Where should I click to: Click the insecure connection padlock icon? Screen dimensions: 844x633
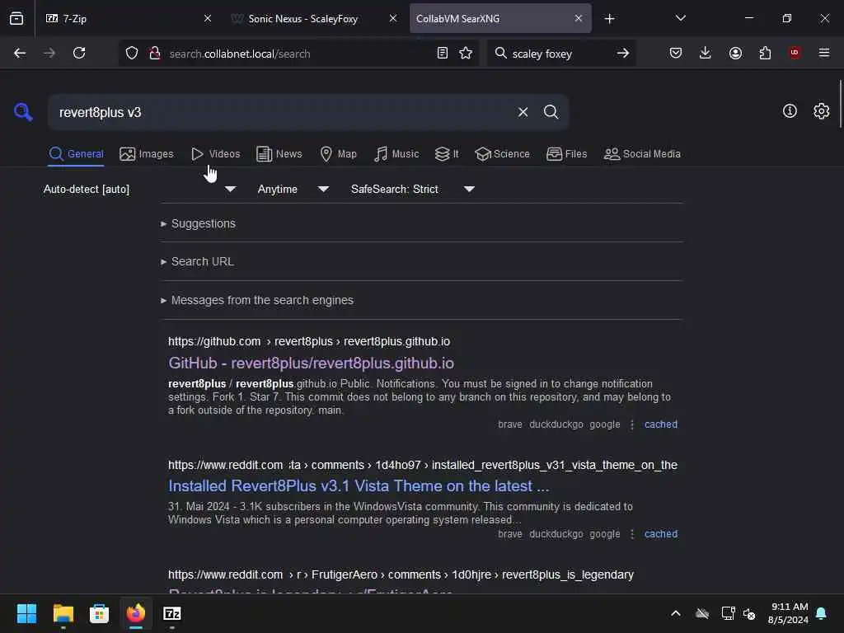click(x=155, y=54)
